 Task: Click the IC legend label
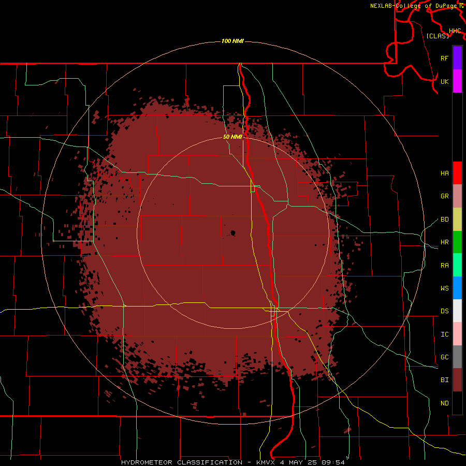coord(445,334)
